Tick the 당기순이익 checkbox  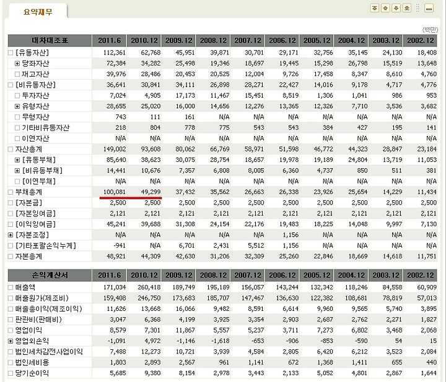click(11, 373)
